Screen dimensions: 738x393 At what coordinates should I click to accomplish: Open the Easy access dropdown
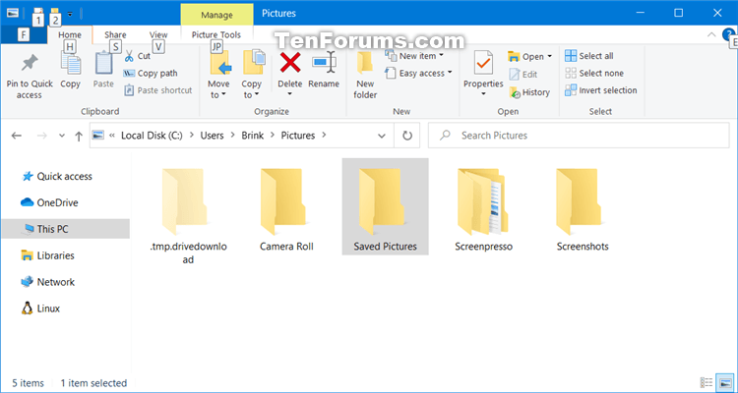point(418,74)
